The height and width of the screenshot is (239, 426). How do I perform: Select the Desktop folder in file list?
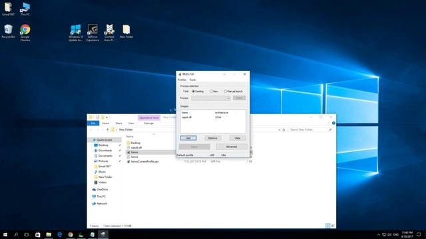tap(136, 143)
